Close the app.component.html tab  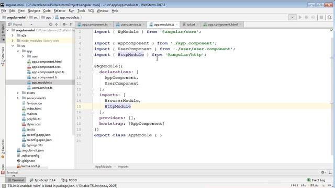(241, 25)
